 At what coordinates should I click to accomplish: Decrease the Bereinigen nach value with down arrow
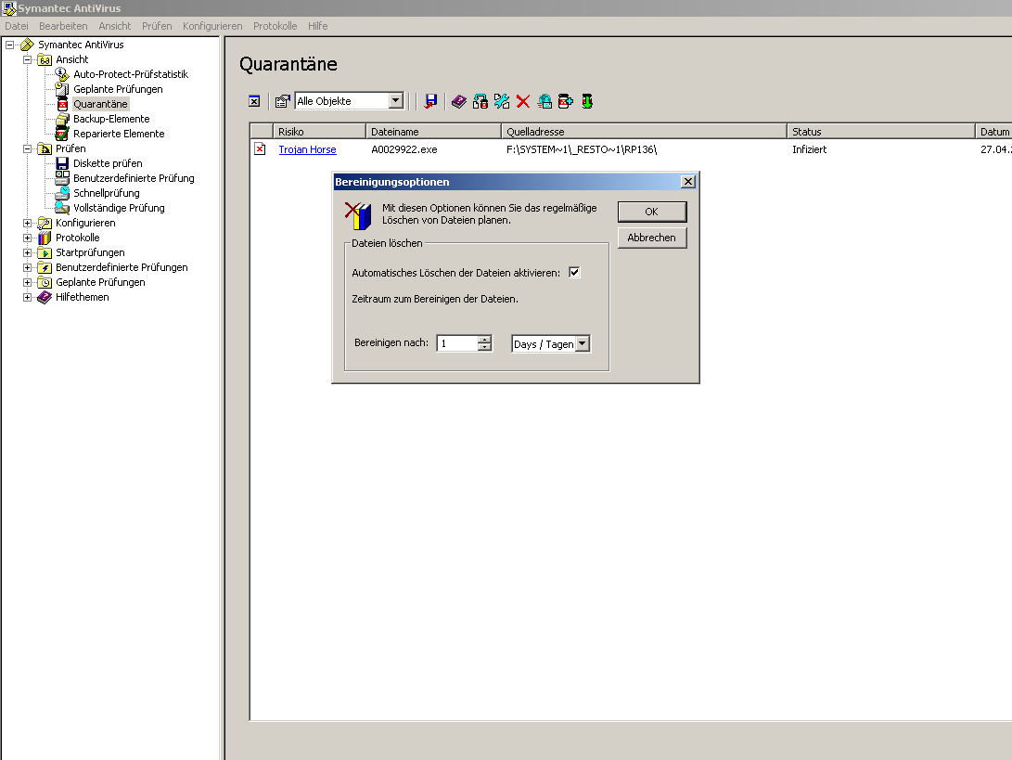485,347
